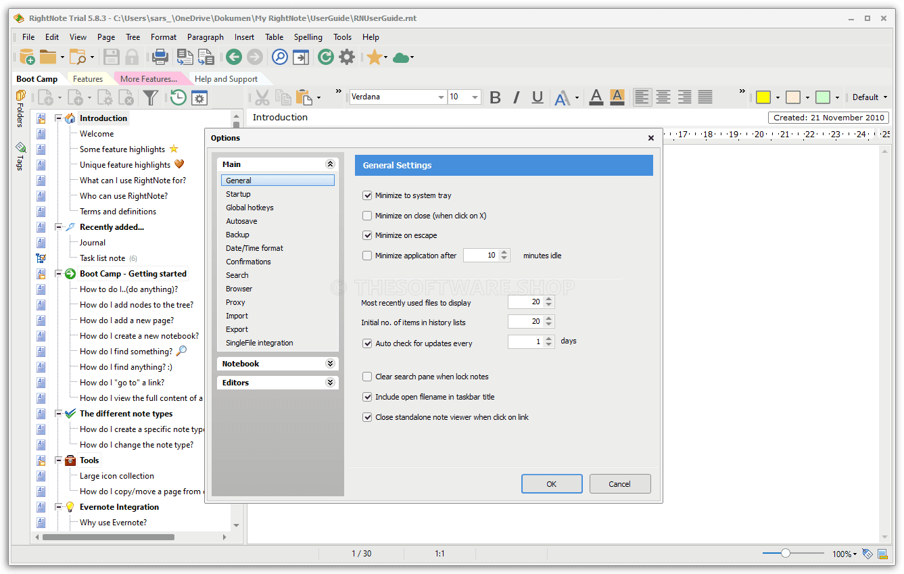Image resolution: width=904 pixels, height=574 pixels.
Task: Collapse the Tools tree node
Action: pos(59,460)
